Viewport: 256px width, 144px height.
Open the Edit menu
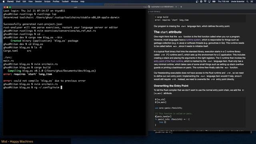24,2
